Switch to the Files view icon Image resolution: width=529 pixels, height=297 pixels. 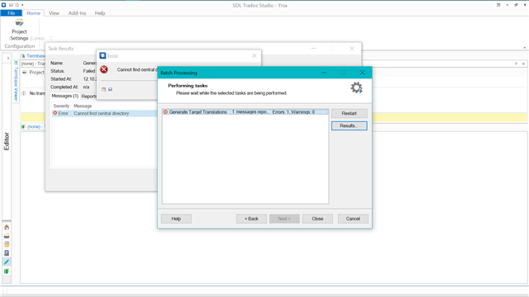tap(7, 244)
